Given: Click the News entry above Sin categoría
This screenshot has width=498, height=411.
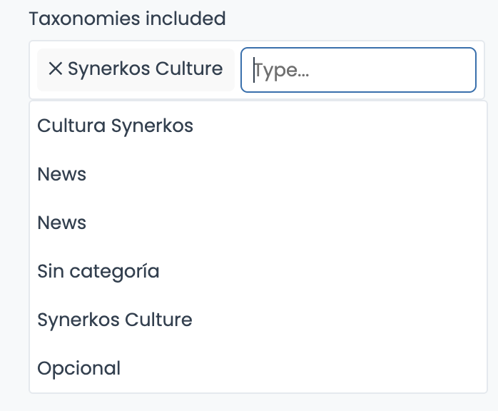Looking at the screenshot, I should (62, 223).
